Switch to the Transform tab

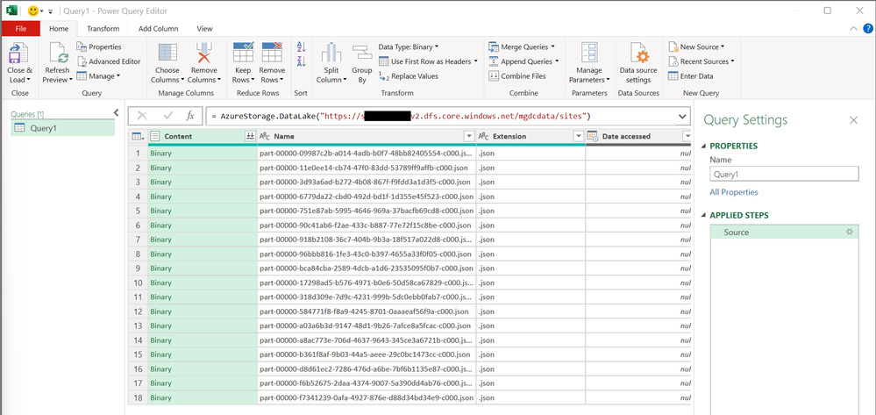coord(103,29)
